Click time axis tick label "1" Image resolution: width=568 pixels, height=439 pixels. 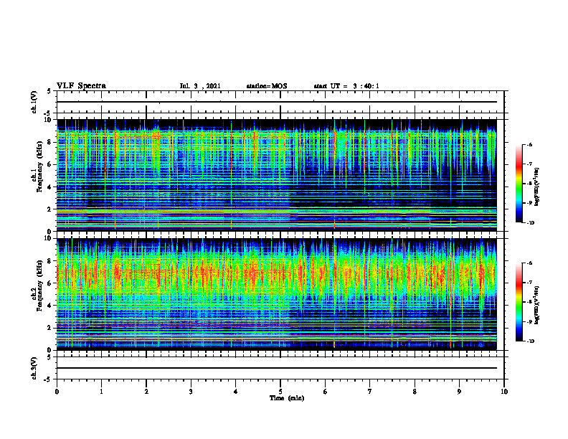click(x=101, y=392)
